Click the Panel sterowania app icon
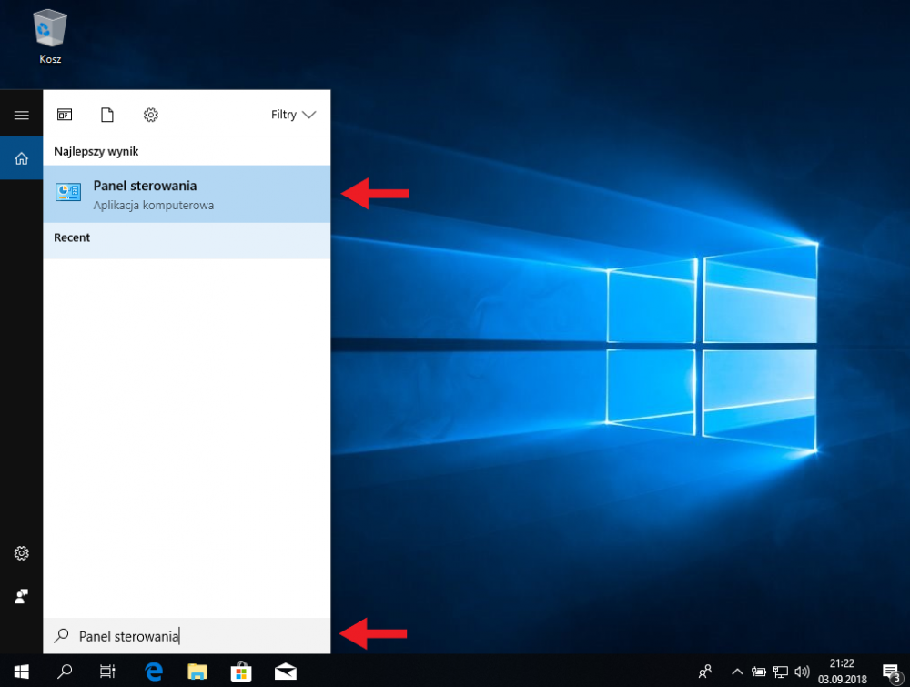The image size is (910, 687). (x=68, y=191)
